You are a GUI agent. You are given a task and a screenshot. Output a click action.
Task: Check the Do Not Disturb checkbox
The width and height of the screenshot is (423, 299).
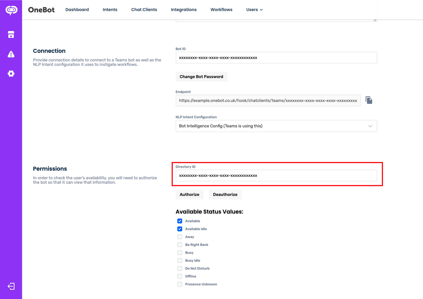(180, 268)
